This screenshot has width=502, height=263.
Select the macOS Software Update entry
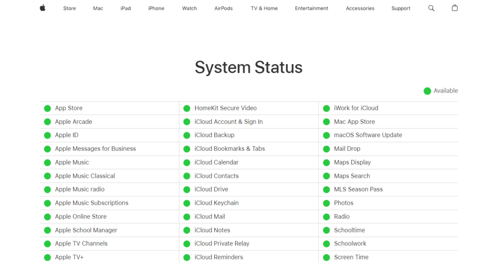(368, 135)
